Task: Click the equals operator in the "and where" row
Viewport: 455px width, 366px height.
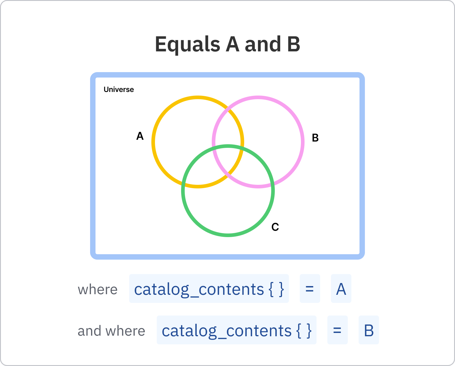Action: coord(337,330)
